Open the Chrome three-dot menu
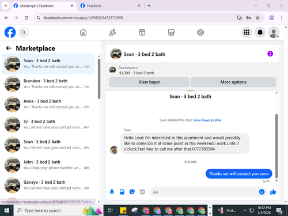This screenshot has height=216, width=288. click(282, 18)
